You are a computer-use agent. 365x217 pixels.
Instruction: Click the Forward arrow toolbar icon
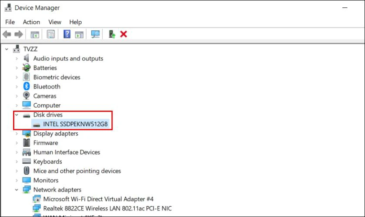pos(19,34)
